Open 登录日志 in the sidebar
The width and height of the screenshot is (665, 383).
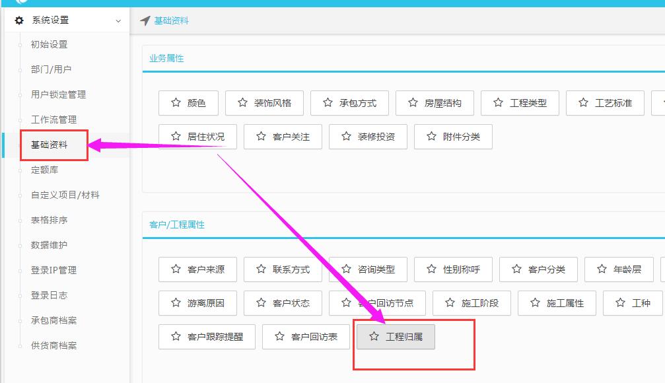click(49, 295)
